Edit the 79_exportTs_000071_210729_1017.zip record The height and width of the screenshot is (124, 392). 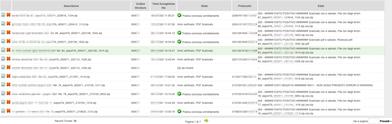point(3,85)
